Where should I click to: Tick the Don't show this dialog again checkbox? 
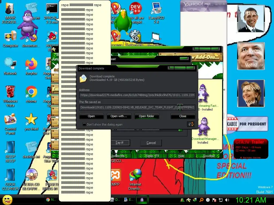click(84, 124)
